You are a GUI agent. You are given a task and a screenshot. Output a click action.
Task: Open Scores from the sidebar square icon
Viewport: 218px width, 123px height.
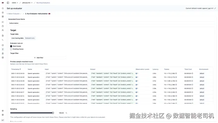tap(2, 45)
